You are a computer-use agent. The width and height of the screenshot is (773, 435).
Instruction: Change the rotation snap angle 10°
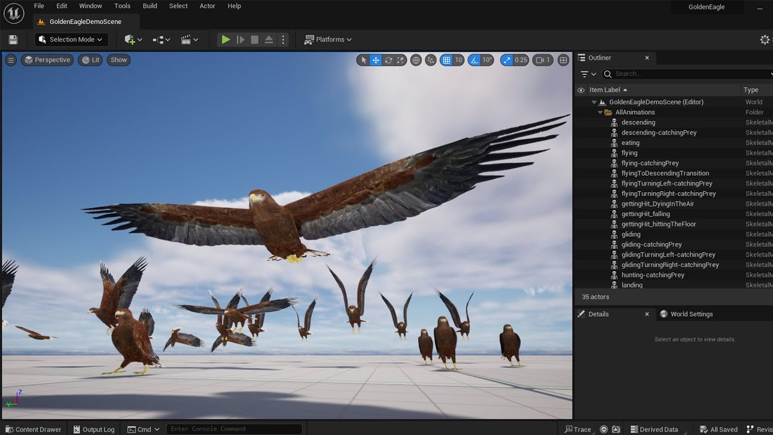pos(487,60)
